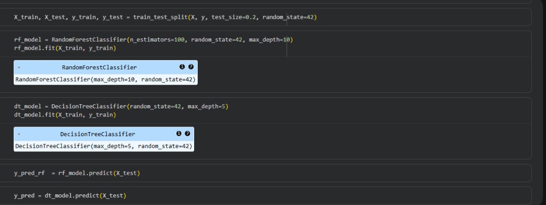
Task: Select the train_test_split code cell
Action: point(265,17)
